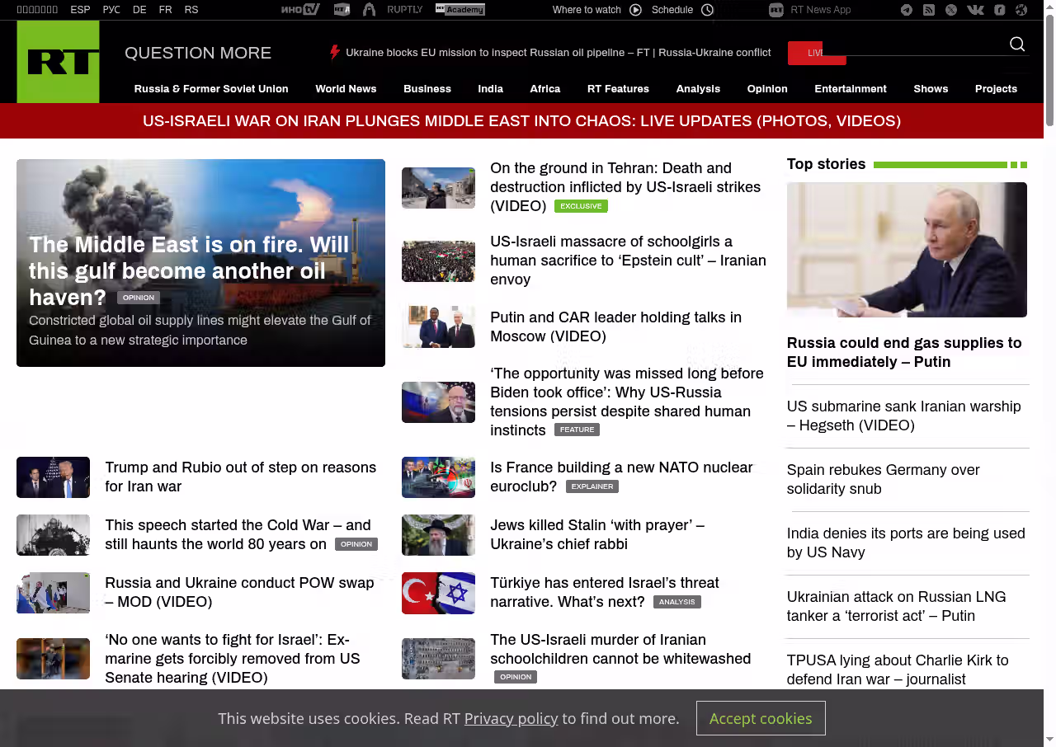Open the ИноТВ logo link
The height and width of the screenshot is (747, 1056).
pyautogui.click(x=300, y=10)
